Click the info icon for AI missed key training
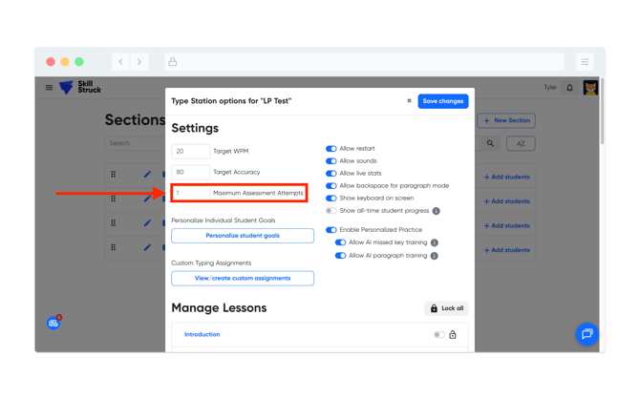 click(x=435, y=242)
